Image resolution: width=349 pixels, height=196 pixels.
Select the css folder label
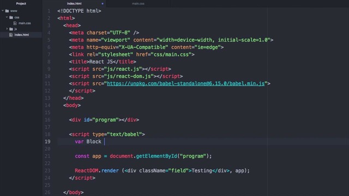(x=17, y=17)
